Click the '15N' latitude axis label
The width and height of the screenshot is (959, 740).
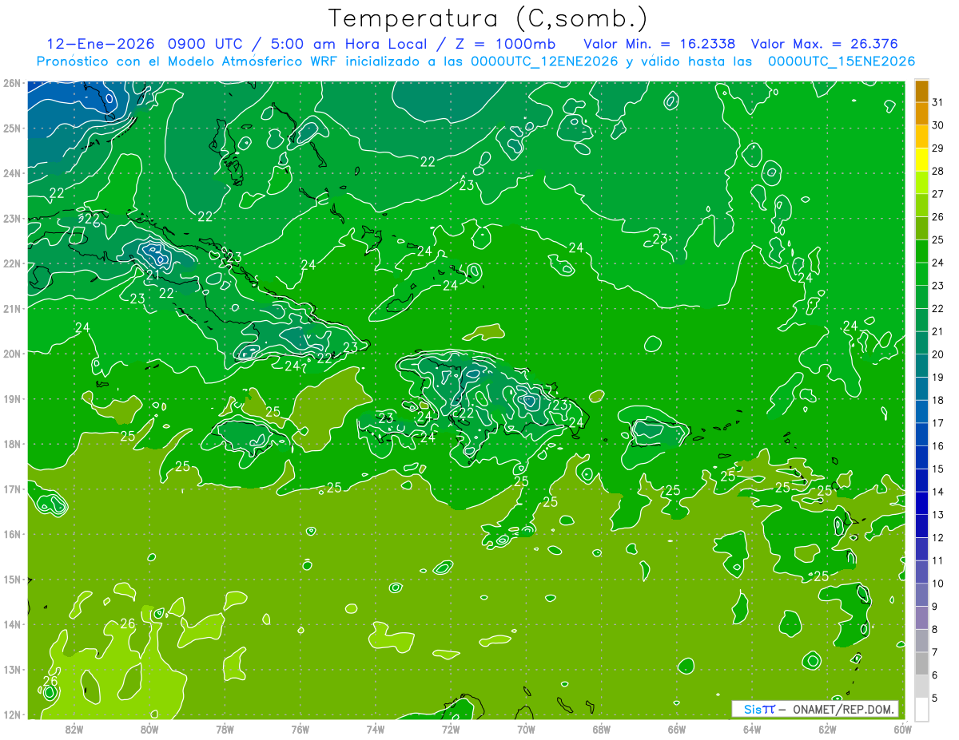click(x=11, y=579)
